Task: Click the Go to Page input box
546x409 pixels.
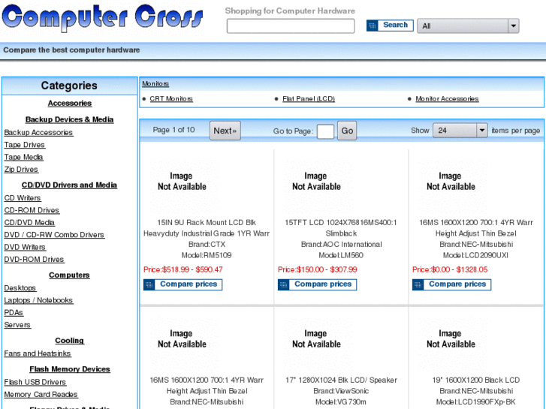Action: tap(326, 131)
